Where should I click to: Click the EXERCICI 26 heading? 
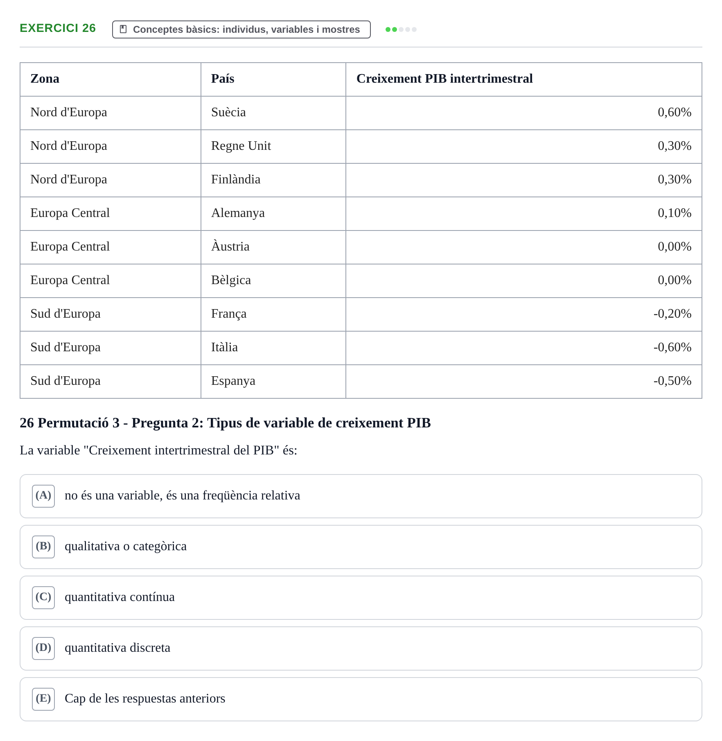[58, 28]
